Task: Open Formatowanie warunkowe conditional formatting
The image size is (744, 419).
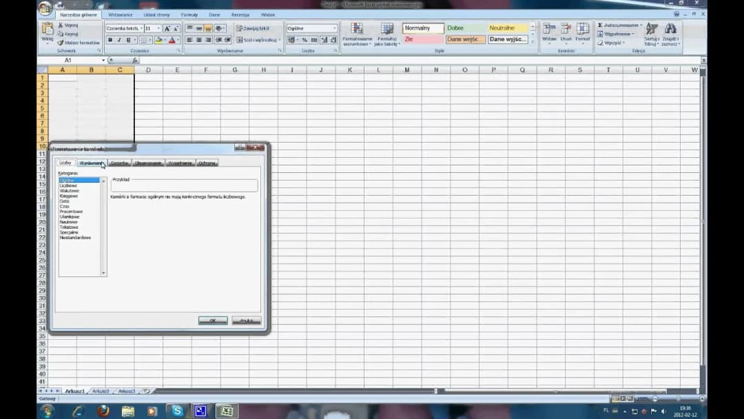Action: 357,32
